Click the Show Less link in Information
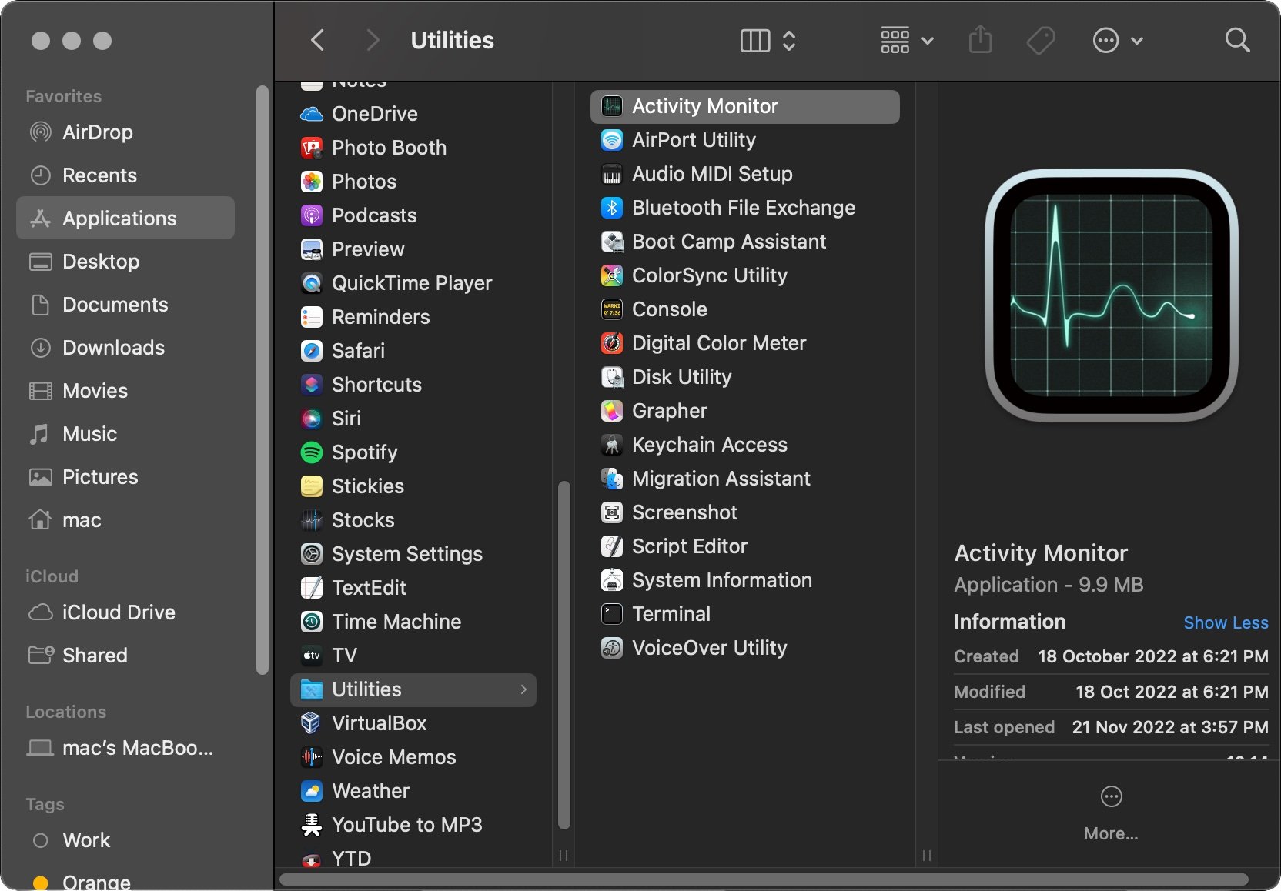Viewport: 1281px width, 891px height. click(x=1226, y=622)
